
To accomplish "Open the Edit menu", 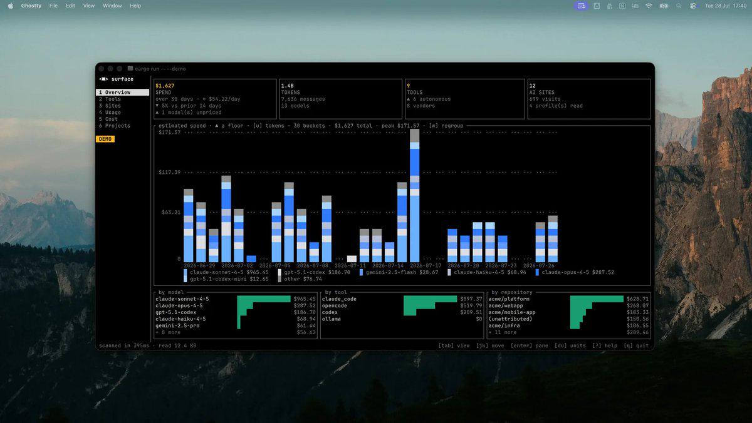I will [x=70, y=6].
